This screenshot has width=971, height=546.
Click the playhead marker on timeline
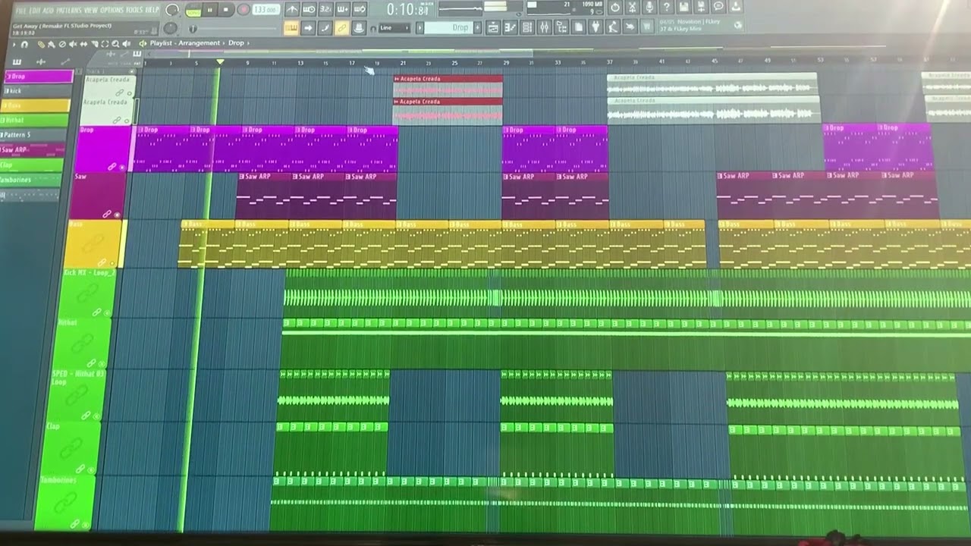pos(220,62)
